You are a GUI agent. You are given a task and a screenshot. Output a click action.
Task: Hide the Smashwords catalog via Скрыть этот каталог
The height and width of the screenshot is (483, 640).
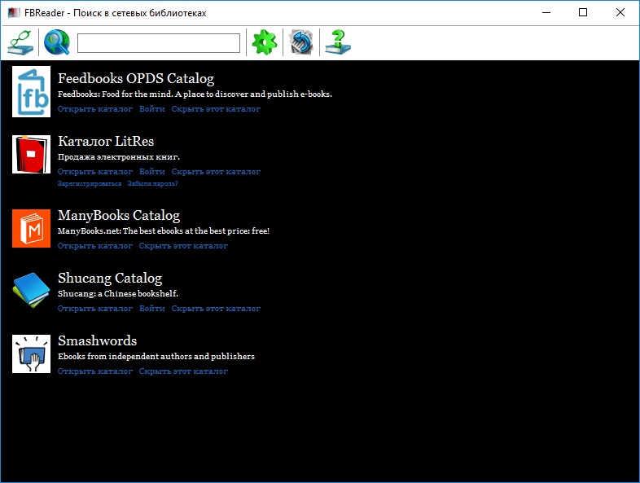(183, 371)
